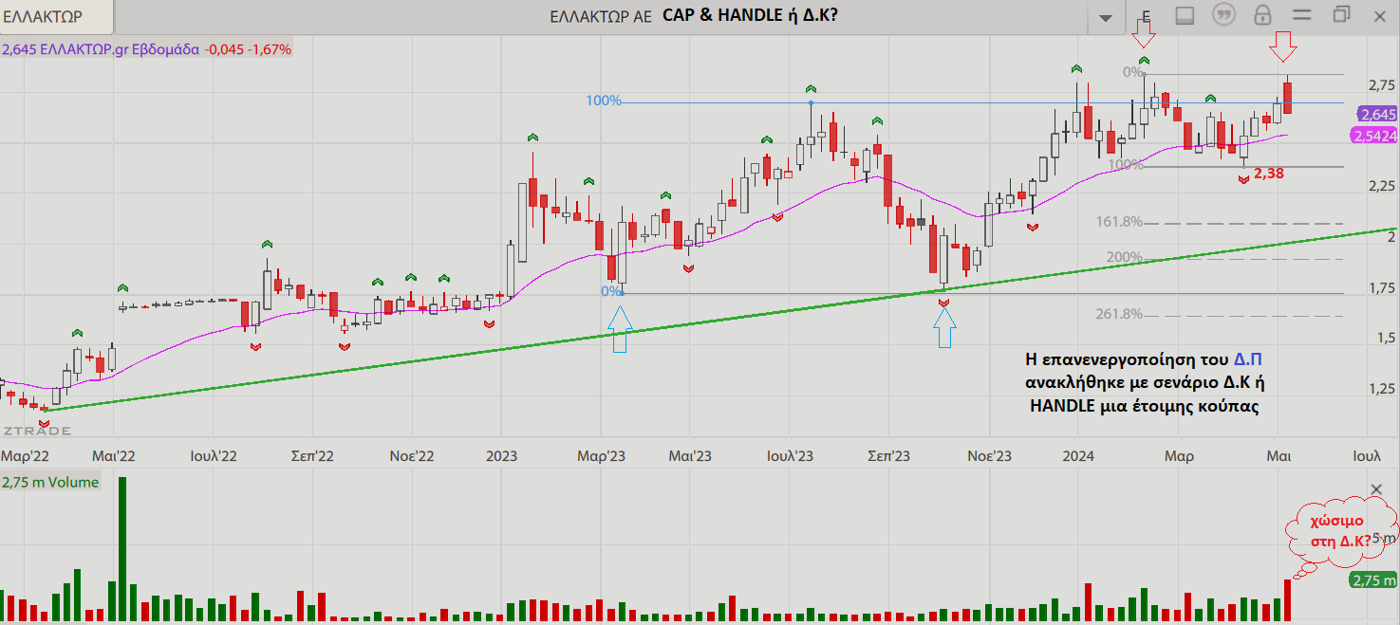Image resolution: width=1400 pixels, height=625 pixels.
Task: Click the 2,75 price axis value
Action: click(x=1382, y=85)
